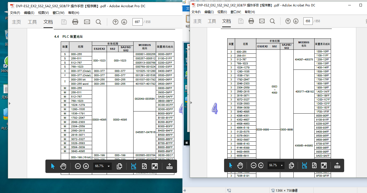This screenshot has width=367, height=193.
Task: Click zoom out minus in left window
Action: coord(78,166)
